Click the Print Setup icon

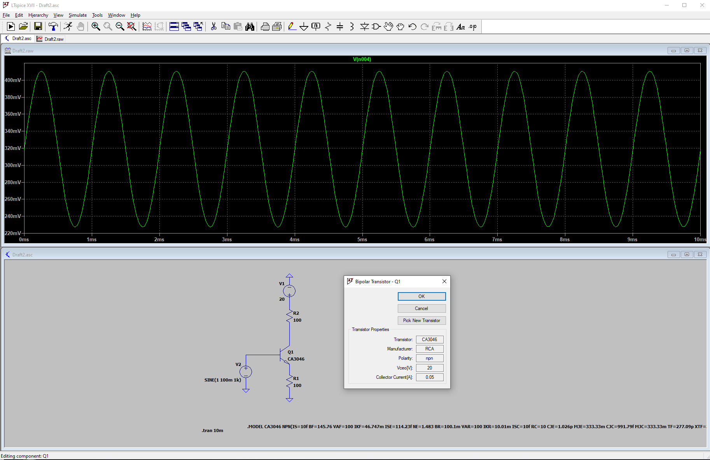click(277, 26)
